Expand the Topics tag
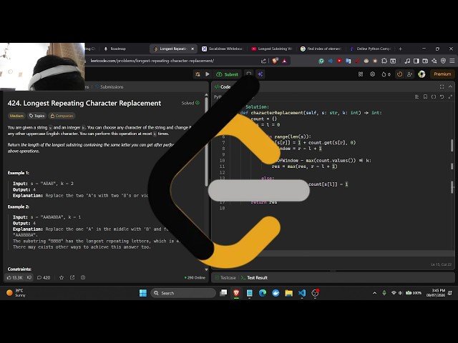458x343 pixels. [x=36, y=116]
